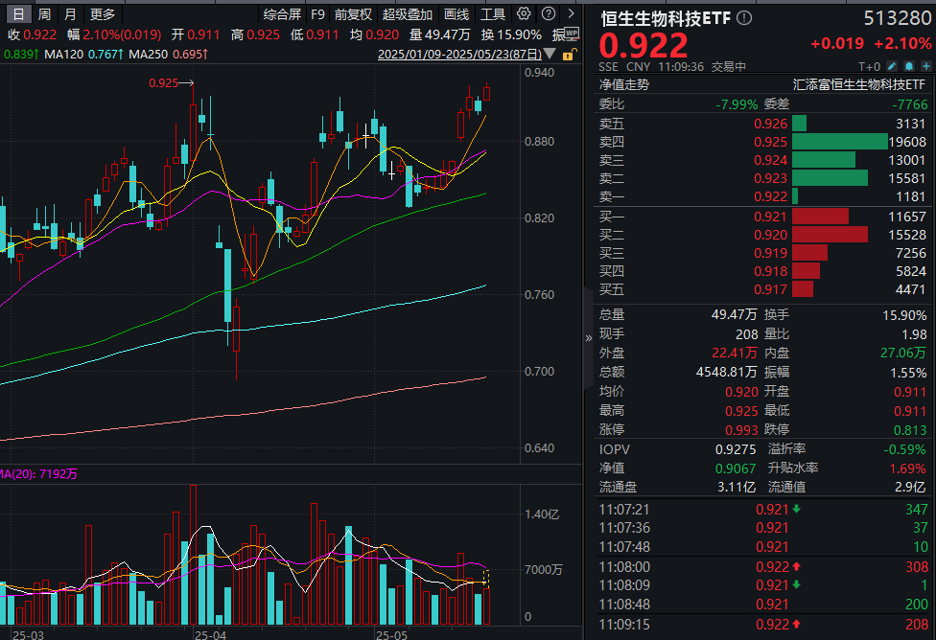
Task: Open 综合屏 view
Action: pyautogui.click(x=282, y=14)
